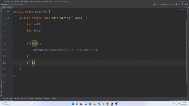
Task: Click the CRLF line separator indicator
Action: point(175,100)
